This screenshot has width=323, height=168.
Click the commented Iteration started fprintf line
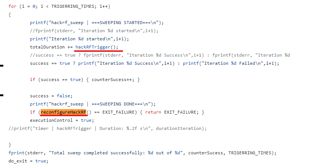[94, 31]
